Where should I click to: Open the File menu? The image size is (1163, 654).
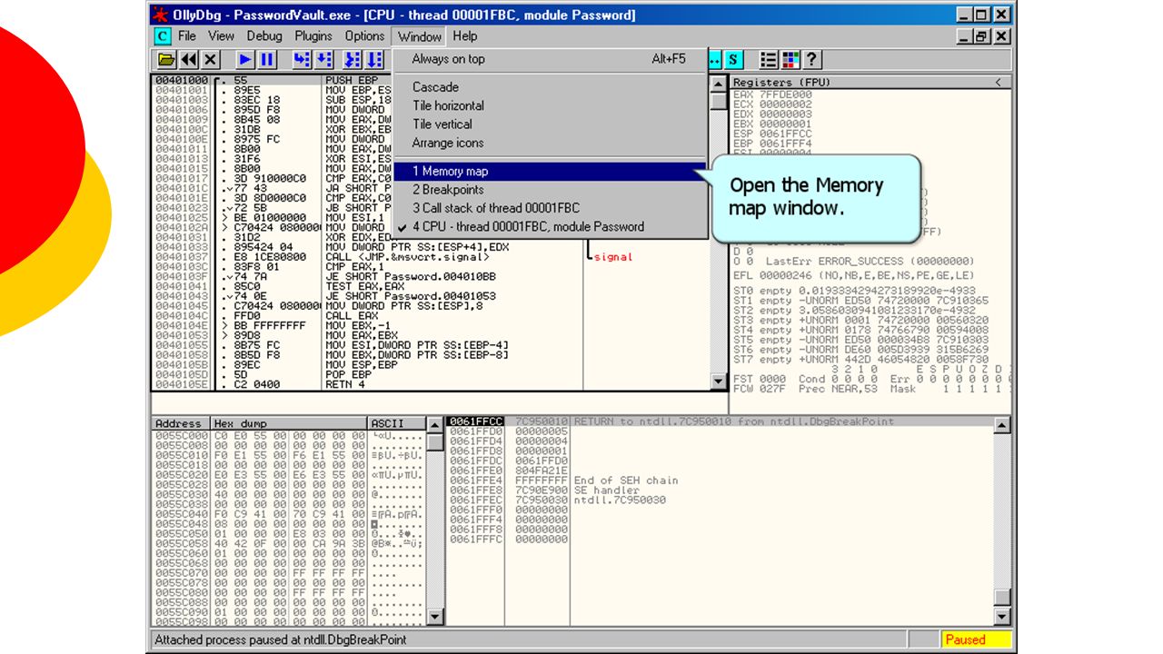[x=187, y=36]
